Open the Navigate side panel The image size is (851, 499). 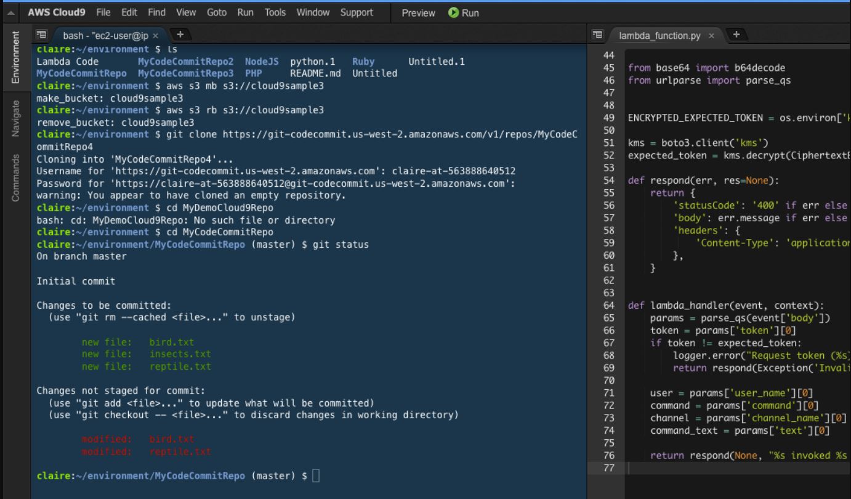[17, 118]
